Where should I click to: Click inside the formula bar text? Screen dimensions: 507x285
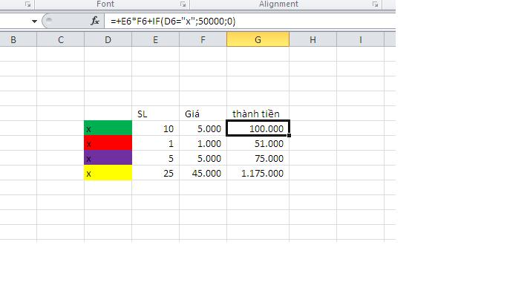click(173, 22)
